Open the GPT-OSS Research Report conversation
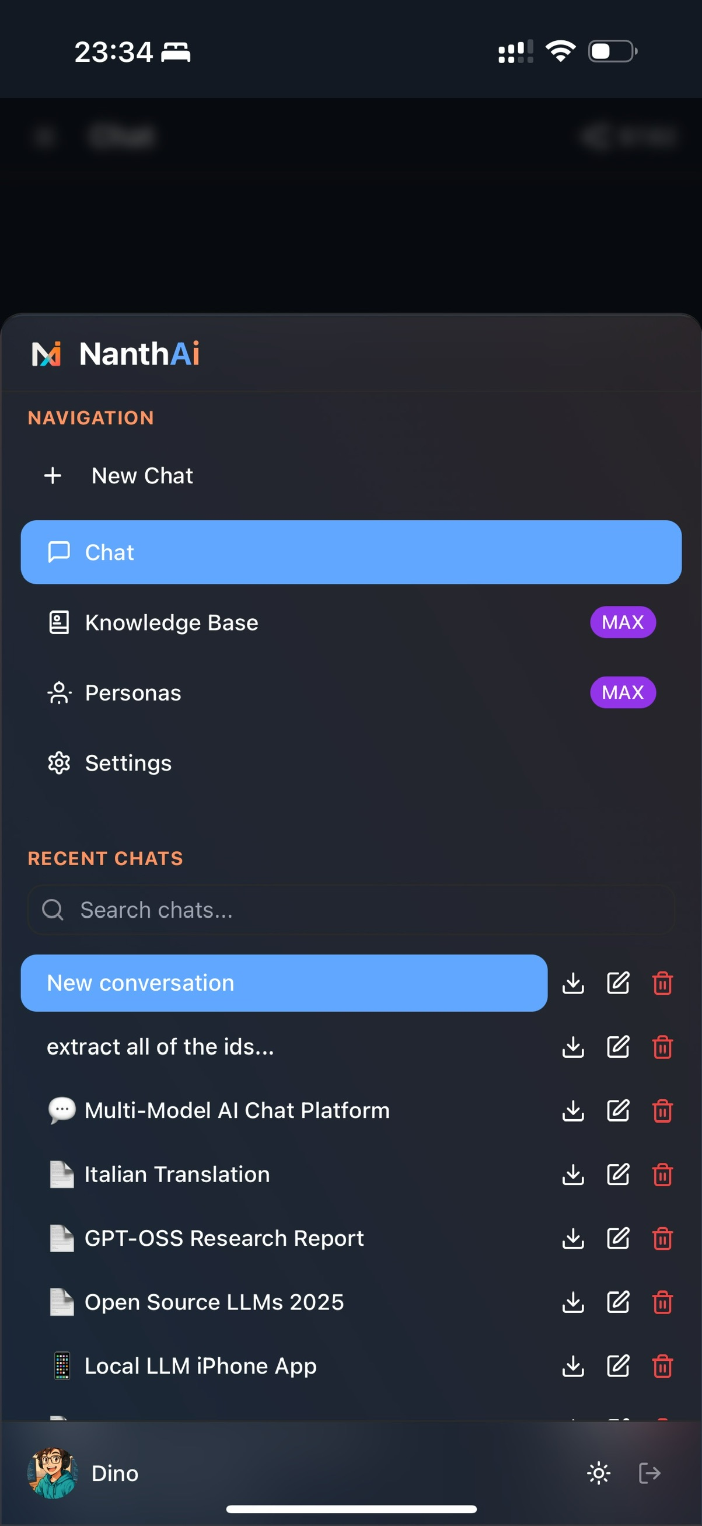The image size is (702, 1526). [x=223, y=1238]
